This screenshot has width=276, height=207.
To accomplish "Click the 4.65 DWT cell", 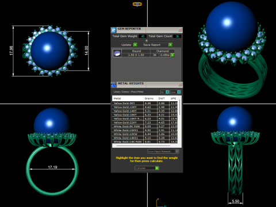I will (x=163, y=122).
